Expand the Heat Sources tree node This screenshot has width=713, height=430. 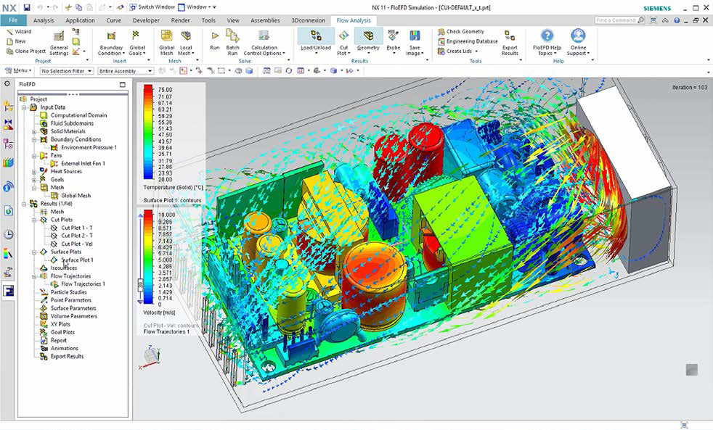(x=34, y=172)
